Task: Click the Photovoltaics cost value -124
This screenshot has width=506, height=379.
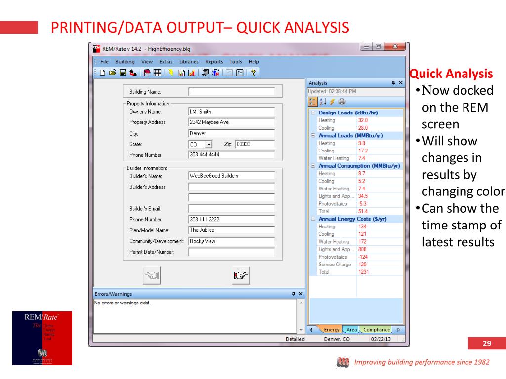Action: click(363, 257)
